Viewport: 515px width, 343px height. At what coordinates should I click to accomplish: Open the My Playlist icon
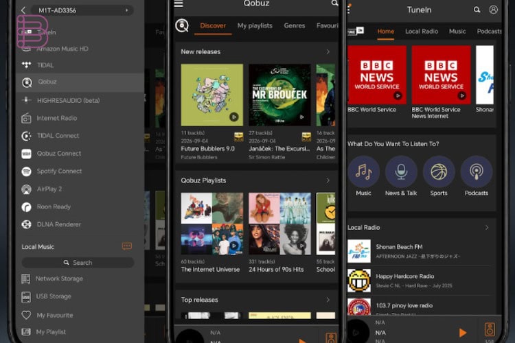[26, 332]
